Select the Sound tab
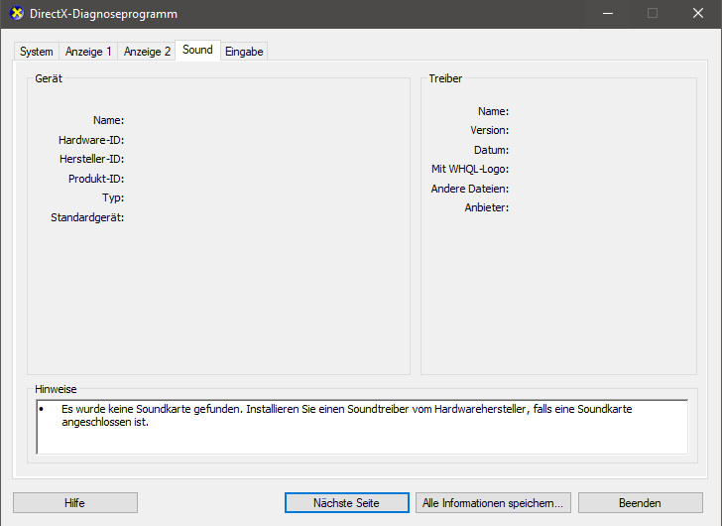Image resolution: width=722 pixels, height=526 pixels. pyautogui.click(x=197, y=50)
